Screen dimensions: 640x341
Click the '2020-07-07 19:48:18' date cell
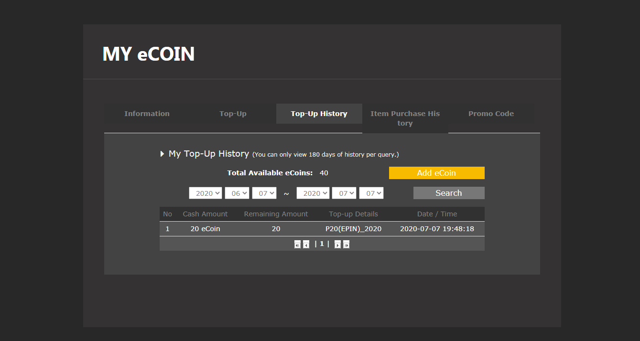point(437,229)
